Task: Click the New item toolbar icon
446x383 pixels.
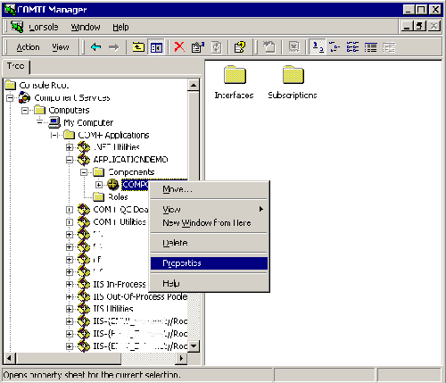Action: (x=269, y=47)
